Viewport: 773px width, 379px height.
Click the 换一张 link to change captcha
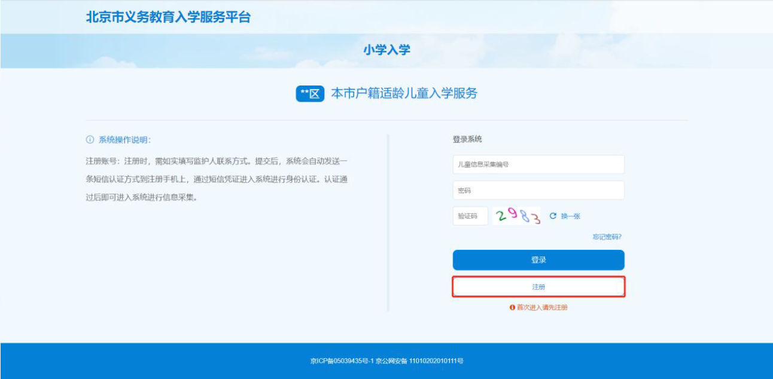point(570,216)
